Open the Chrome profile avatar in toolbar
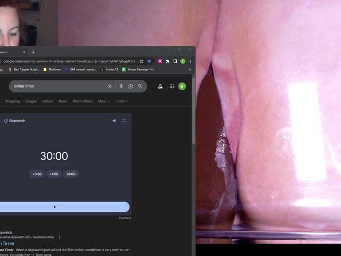The height and width of the screenshot is (256, 341). click(x=183, y=61)
